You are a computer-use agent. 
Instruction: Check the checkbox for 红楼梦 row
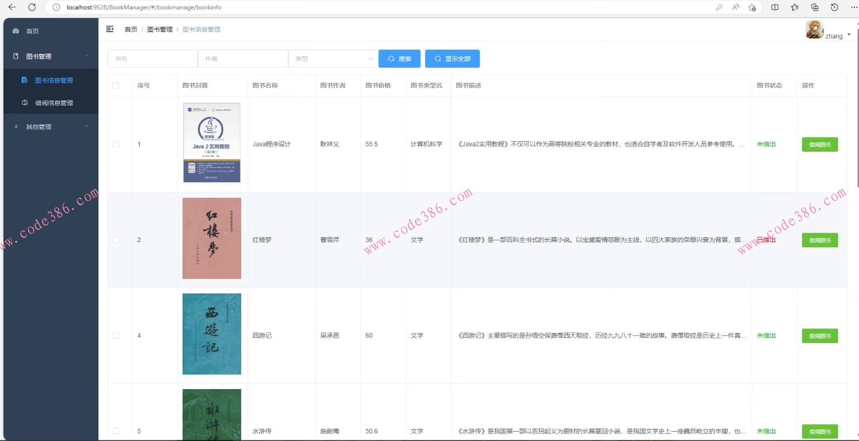pyautogui.click(x=115, y=239)
